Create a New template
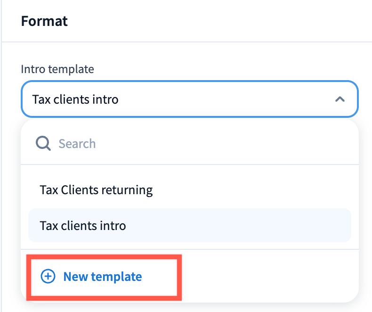 [x=102, y=277]
